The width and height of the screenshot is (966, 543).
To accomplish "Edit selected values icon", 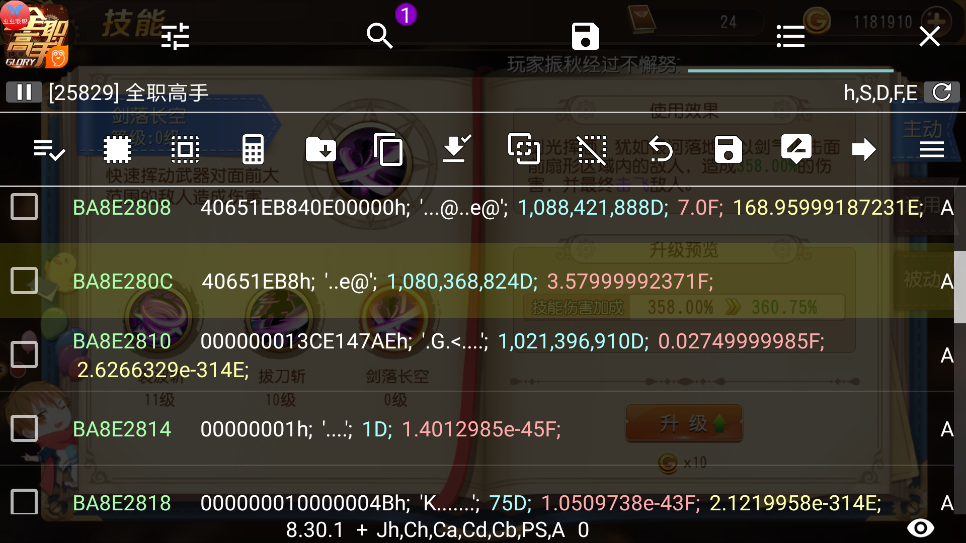I will pos(796,148).
